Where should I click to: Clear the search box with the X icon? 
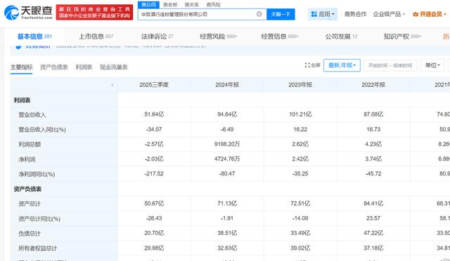coord(259,14)
